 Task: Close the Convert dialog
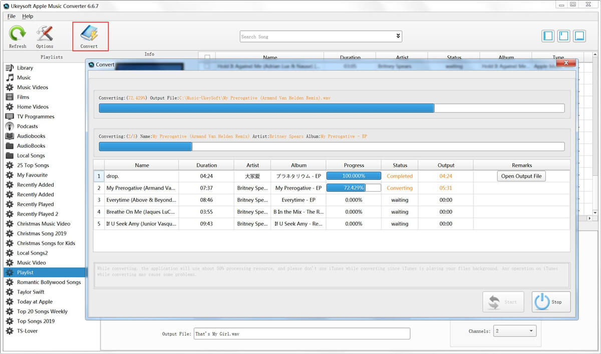pyautogui.click(x=566, y=63)
